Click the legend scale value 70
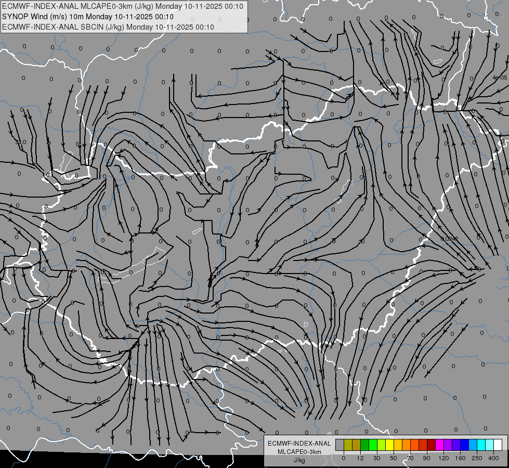The height and width of the screenshot is (468, 509). pyautogui.click(x=410, y=458)
